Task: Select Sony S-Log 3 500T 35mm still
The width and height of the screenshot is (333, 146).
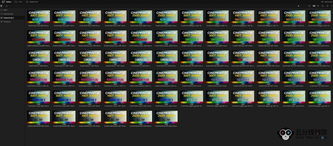Action: pyautogui.click(x=191, y=37)
